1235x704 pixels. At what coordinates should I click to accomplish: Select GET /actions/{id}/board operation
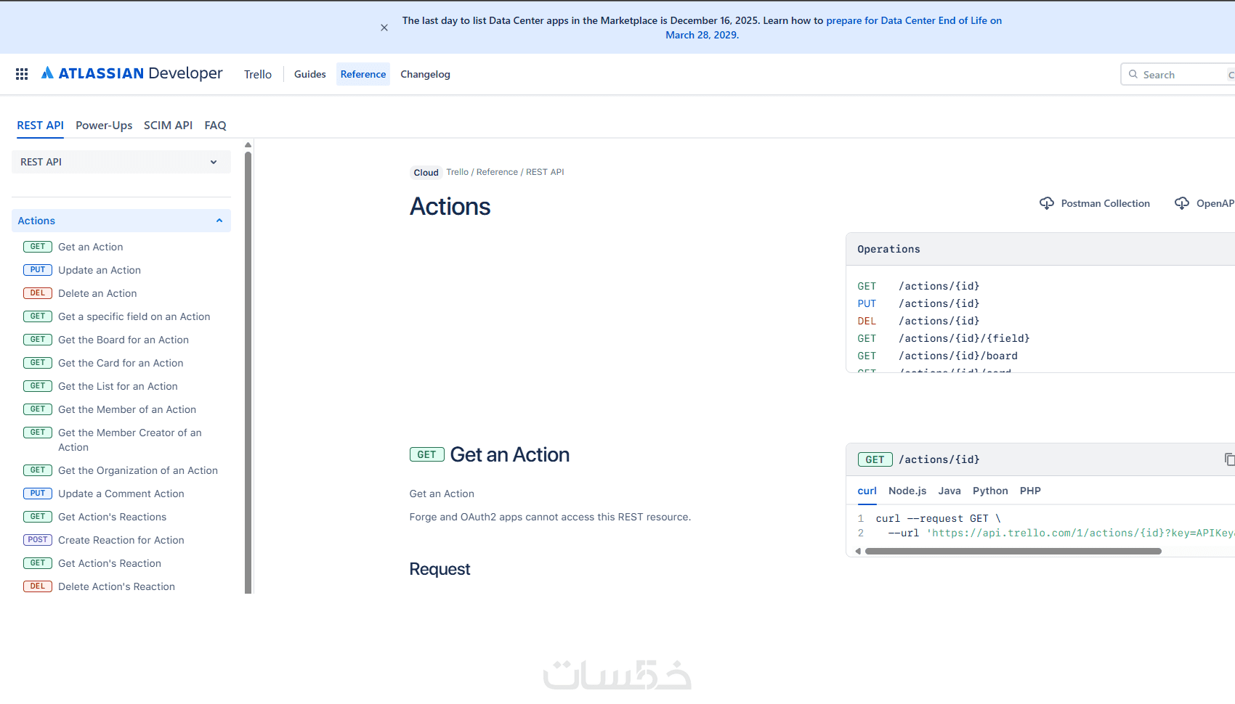937,356
